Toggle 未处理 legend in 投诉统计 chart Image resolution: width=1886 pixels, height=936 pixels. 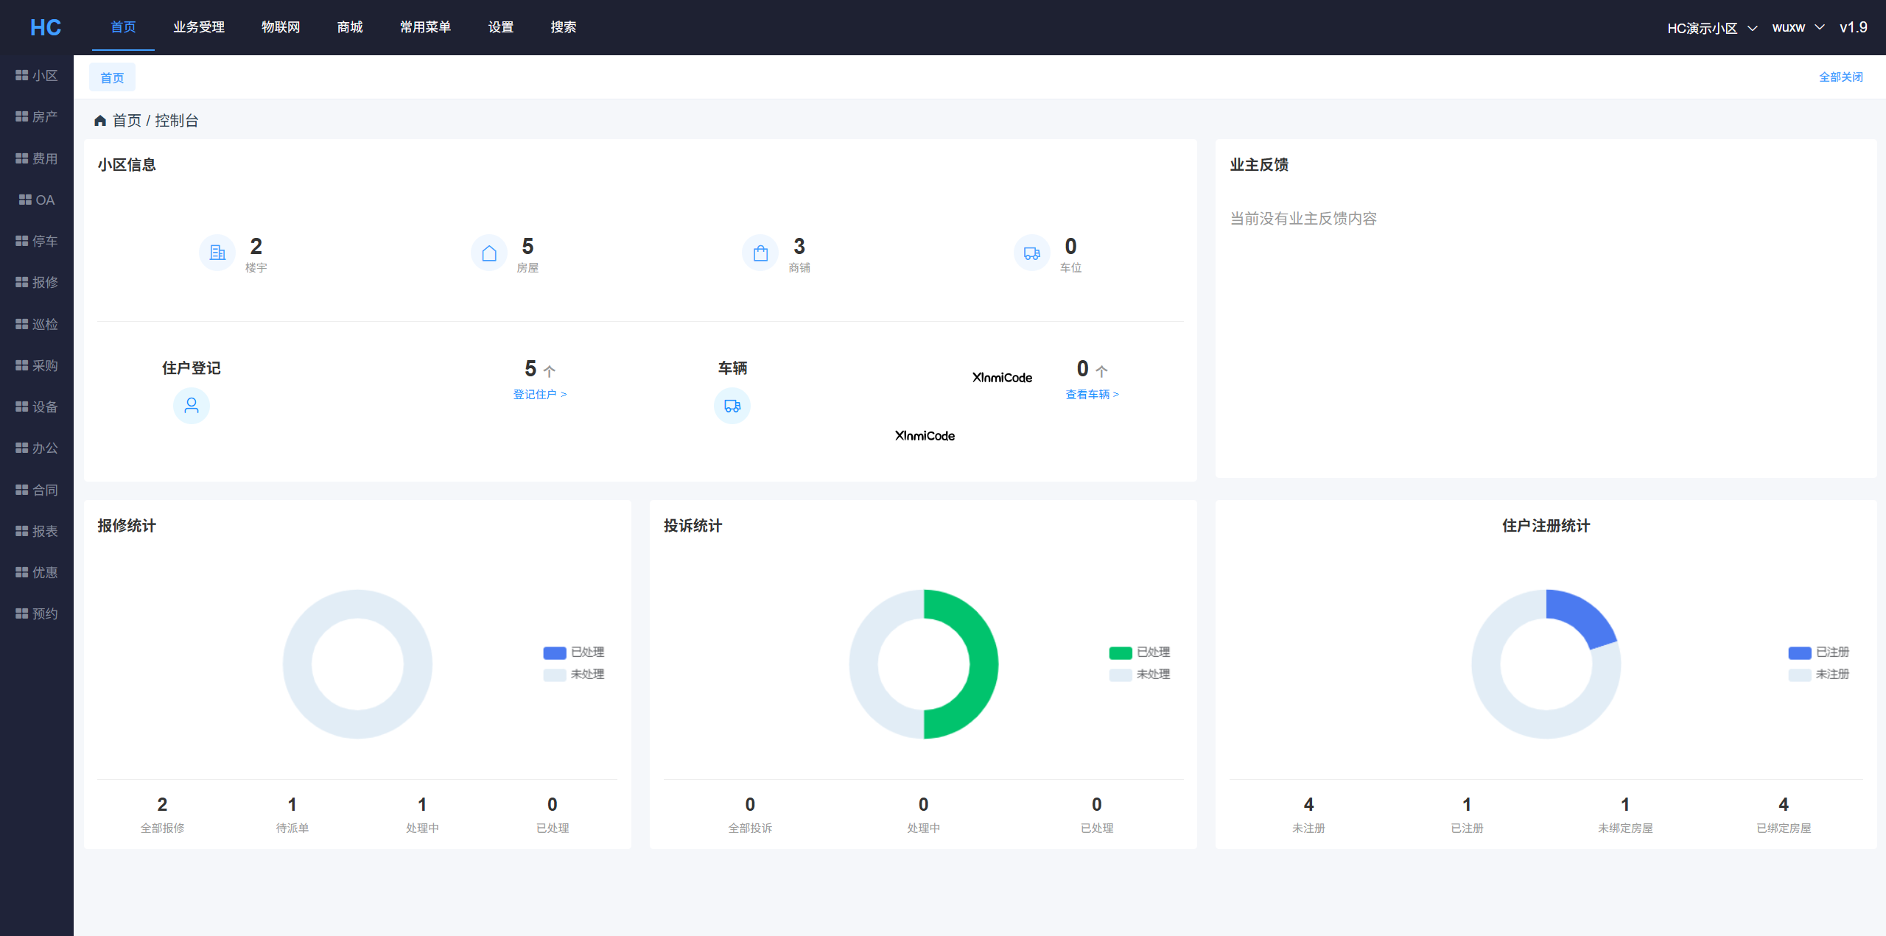click(1140, 675)
